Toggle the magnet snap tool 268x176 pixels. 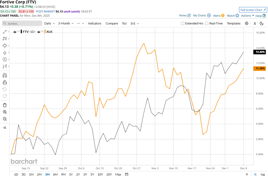5,75
